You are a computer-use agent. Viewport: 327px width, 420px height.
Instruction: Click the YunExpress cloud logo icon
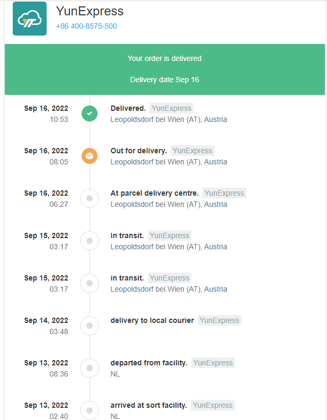point(30,19)
